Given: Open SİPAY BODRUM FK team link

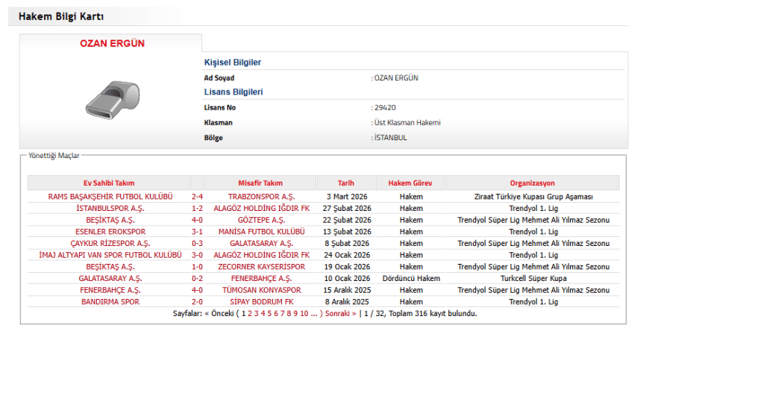Looking at the screenshot, I should tap(261, 302).
